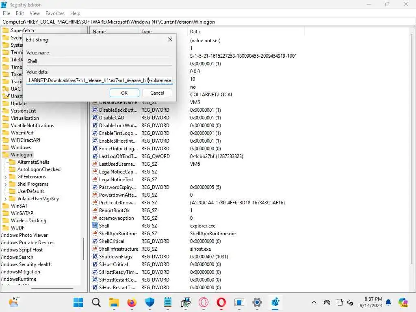
Task: Sort values by Name column
Action: click(x=114, y=32)
